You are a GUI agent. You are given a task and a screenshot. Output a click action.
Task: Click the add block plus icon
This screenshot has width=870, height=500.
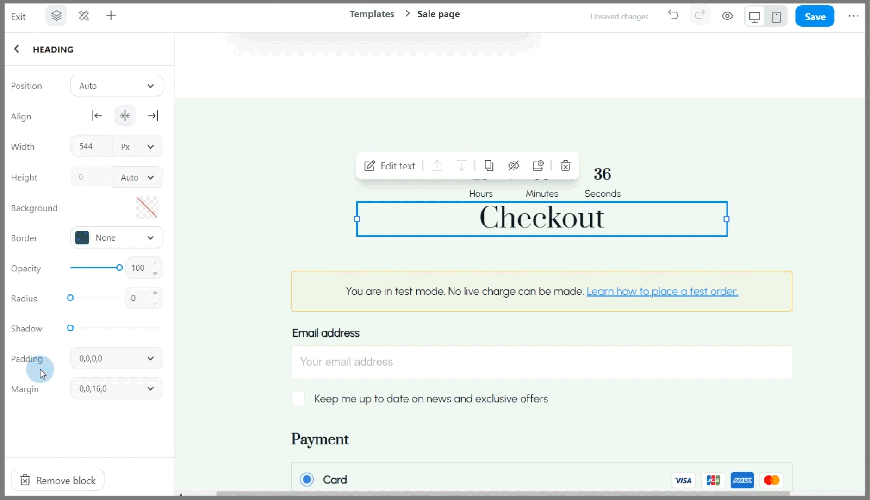point(111,16)
